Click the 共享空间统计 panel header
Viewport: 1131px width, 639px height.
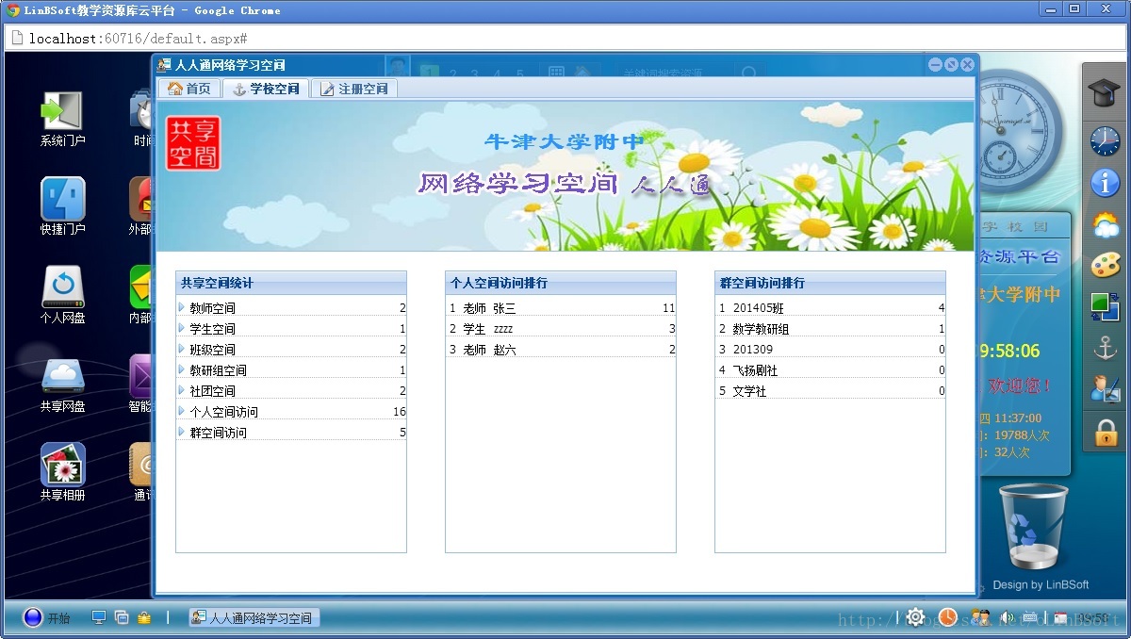[291, 283]
